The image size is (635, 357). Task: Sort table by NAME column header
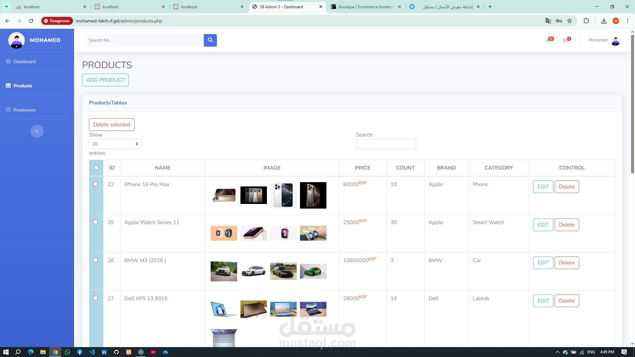click(162, 168)
